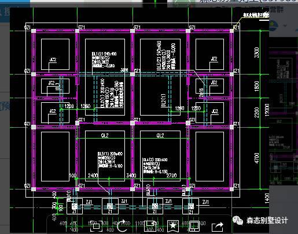Click the left QL2 room label
The height and width of the screenshot is (234, 298).
[x=105, y=135]
